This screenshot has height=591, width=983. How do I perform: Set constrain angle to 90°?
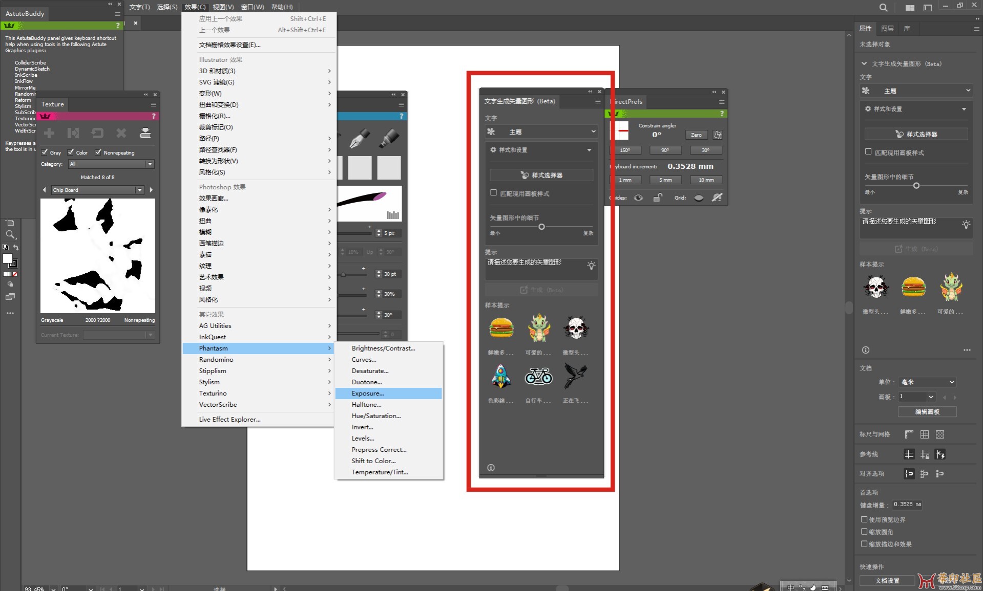click(665, 150)
